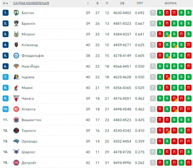This screenshot has width=193, height=168.
Task: Sort standings by В wins column
Action: click(97, 3)
